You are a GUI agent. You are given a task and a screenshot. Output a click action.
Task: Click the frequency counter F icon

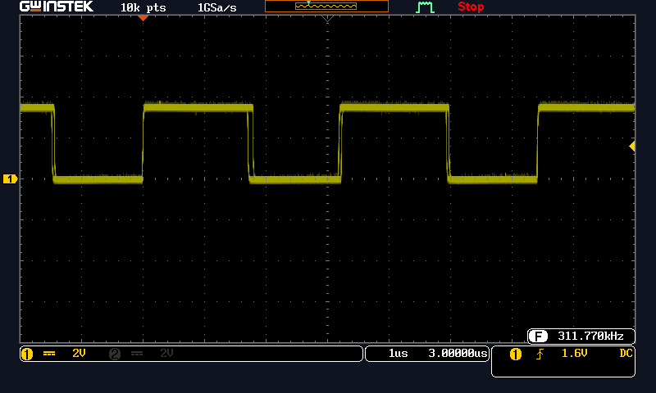click(538, 336)
